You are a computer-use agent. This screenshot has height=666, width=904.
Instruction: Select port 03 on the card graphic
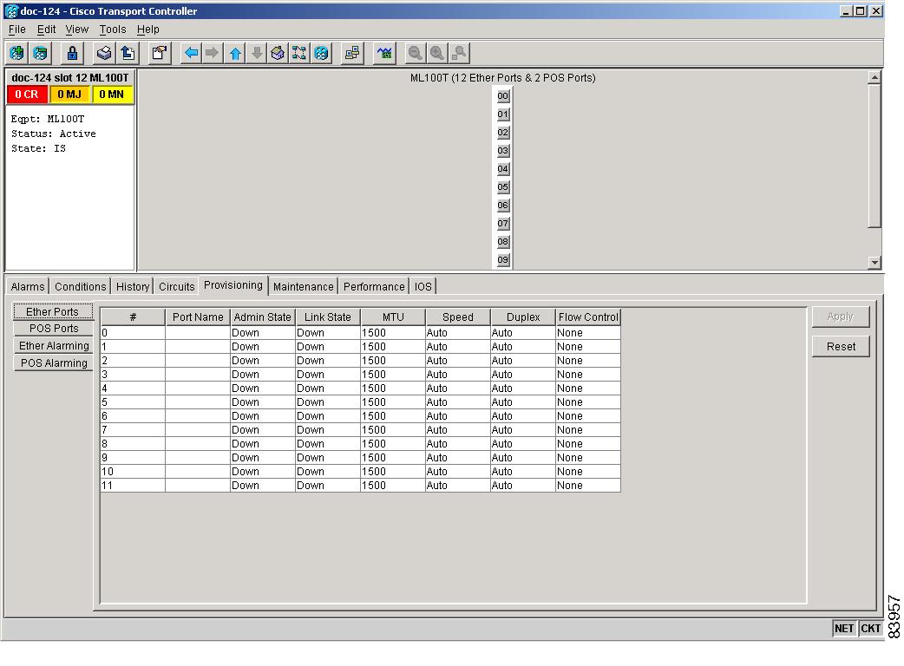503,151
